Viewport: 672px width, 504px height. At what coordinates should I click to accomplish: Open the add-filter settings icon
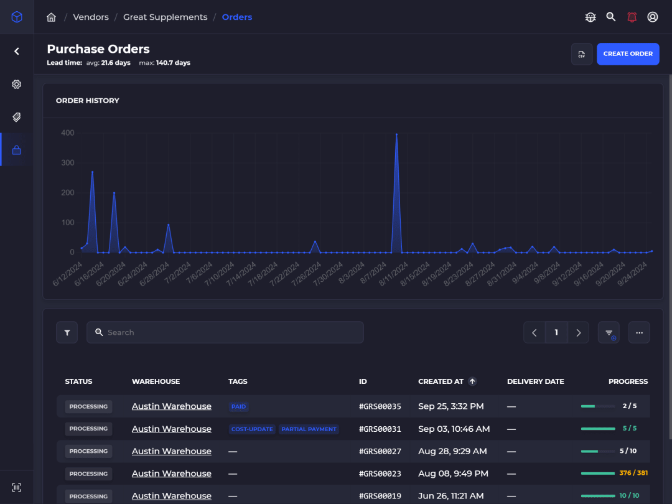pyautogui.click(x=609, y=332)
